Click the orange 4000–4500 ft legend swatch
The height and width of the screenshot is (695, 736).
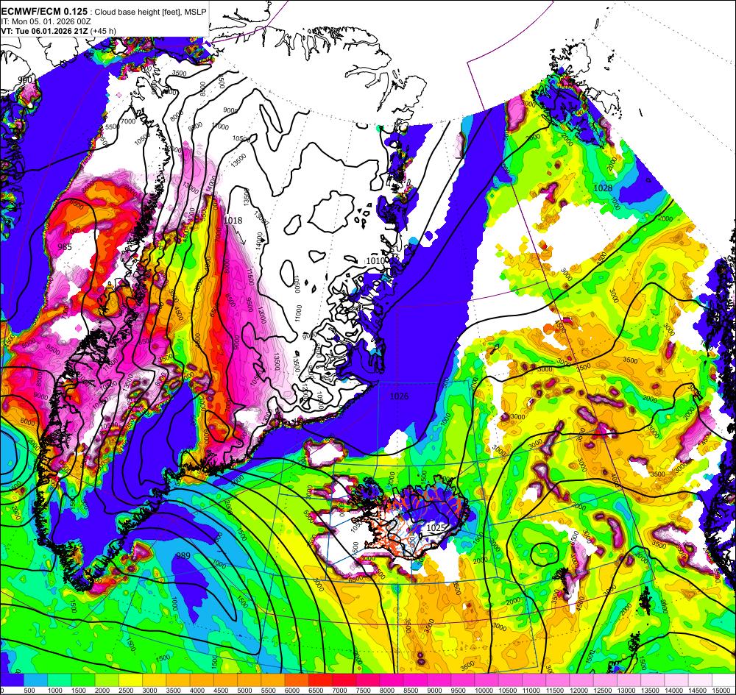click(202, 680)
